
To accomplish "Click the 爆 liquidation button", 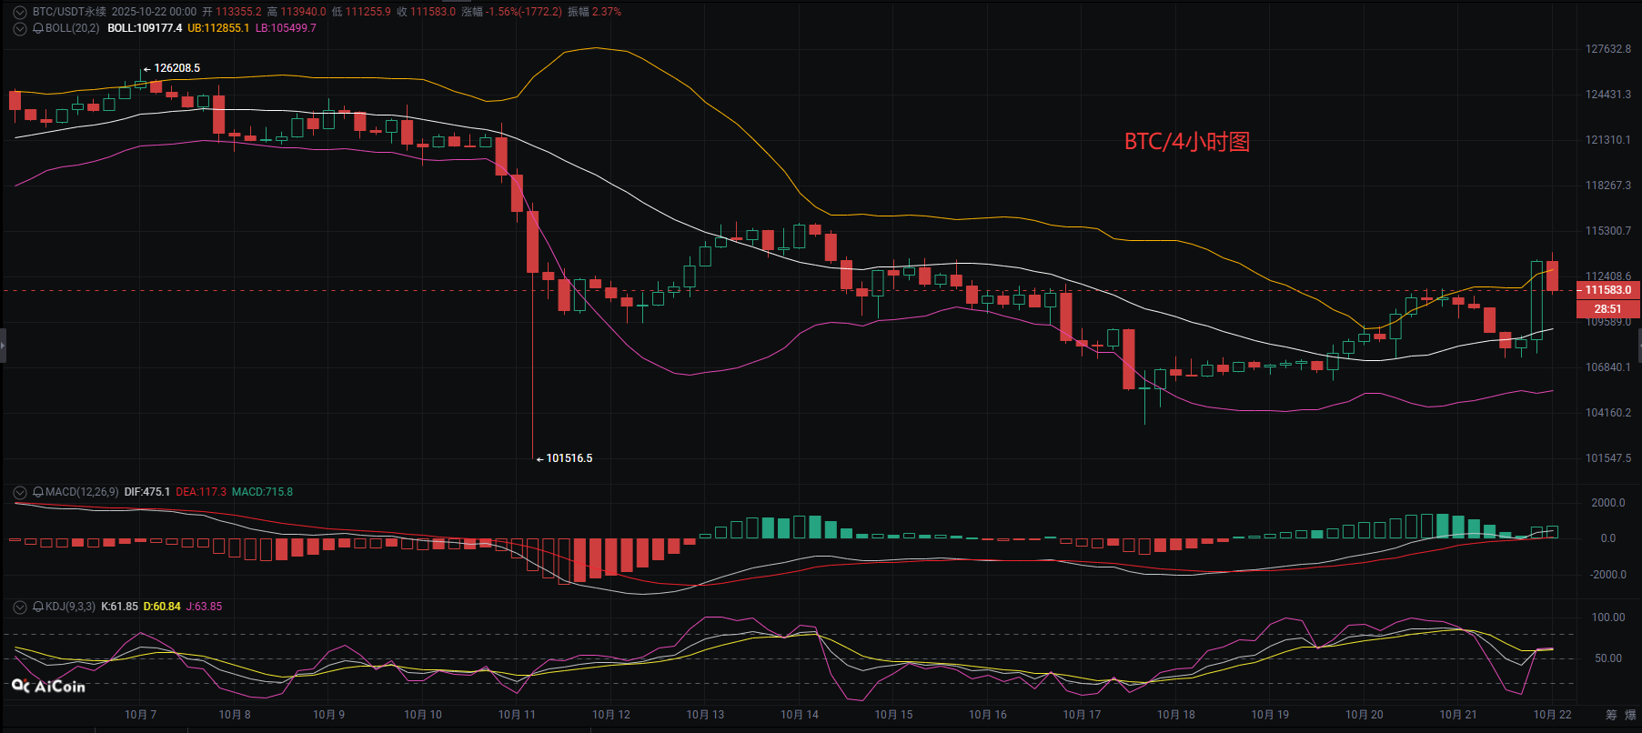I will click(x=1631, y=715).
